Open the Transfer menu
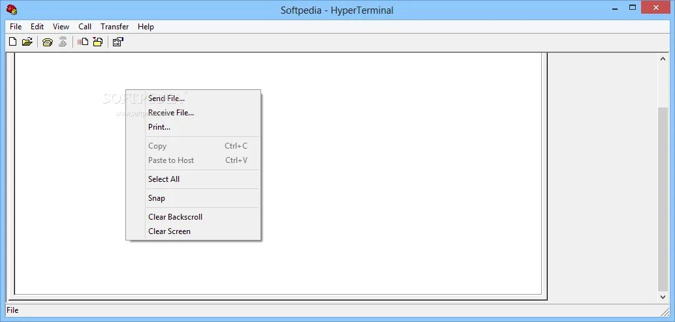The width and height of the screenshot is (675, 322). [x=114, y=27]
